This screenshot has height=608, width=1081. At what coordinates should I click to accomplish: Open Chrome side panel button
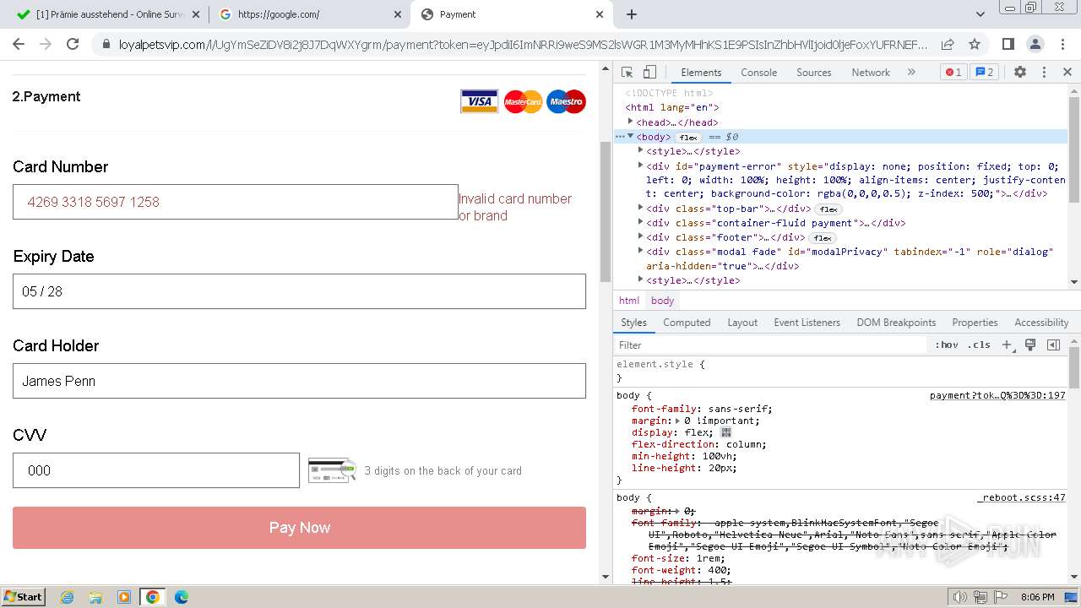(x=1008, y=44)
